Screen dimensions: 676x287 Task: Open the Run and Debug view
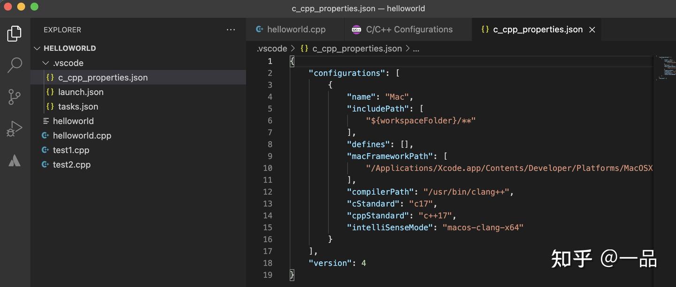[15, 128]
